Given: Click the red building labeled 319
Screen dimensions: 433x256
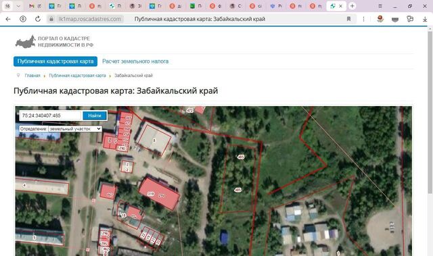Looking at the screenshot, I should [x=159, y=194].
